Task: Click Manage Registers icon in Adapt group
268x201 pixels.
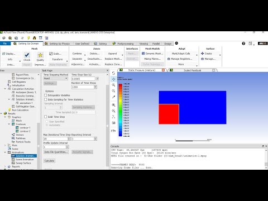Action: 169,59
